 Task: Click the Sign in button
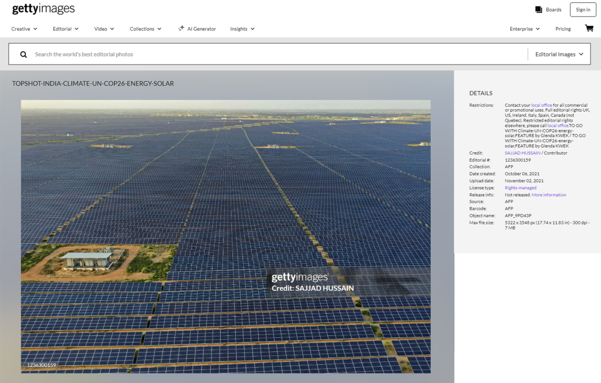(x=583, y=9)
